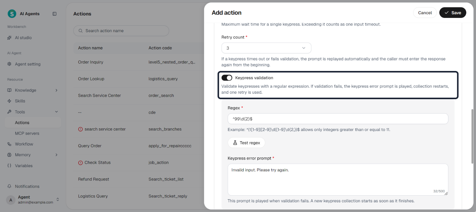Click the Test regex button
This screenshot has width=476, height=212.
pyautogui.click(x=246, y=143)
